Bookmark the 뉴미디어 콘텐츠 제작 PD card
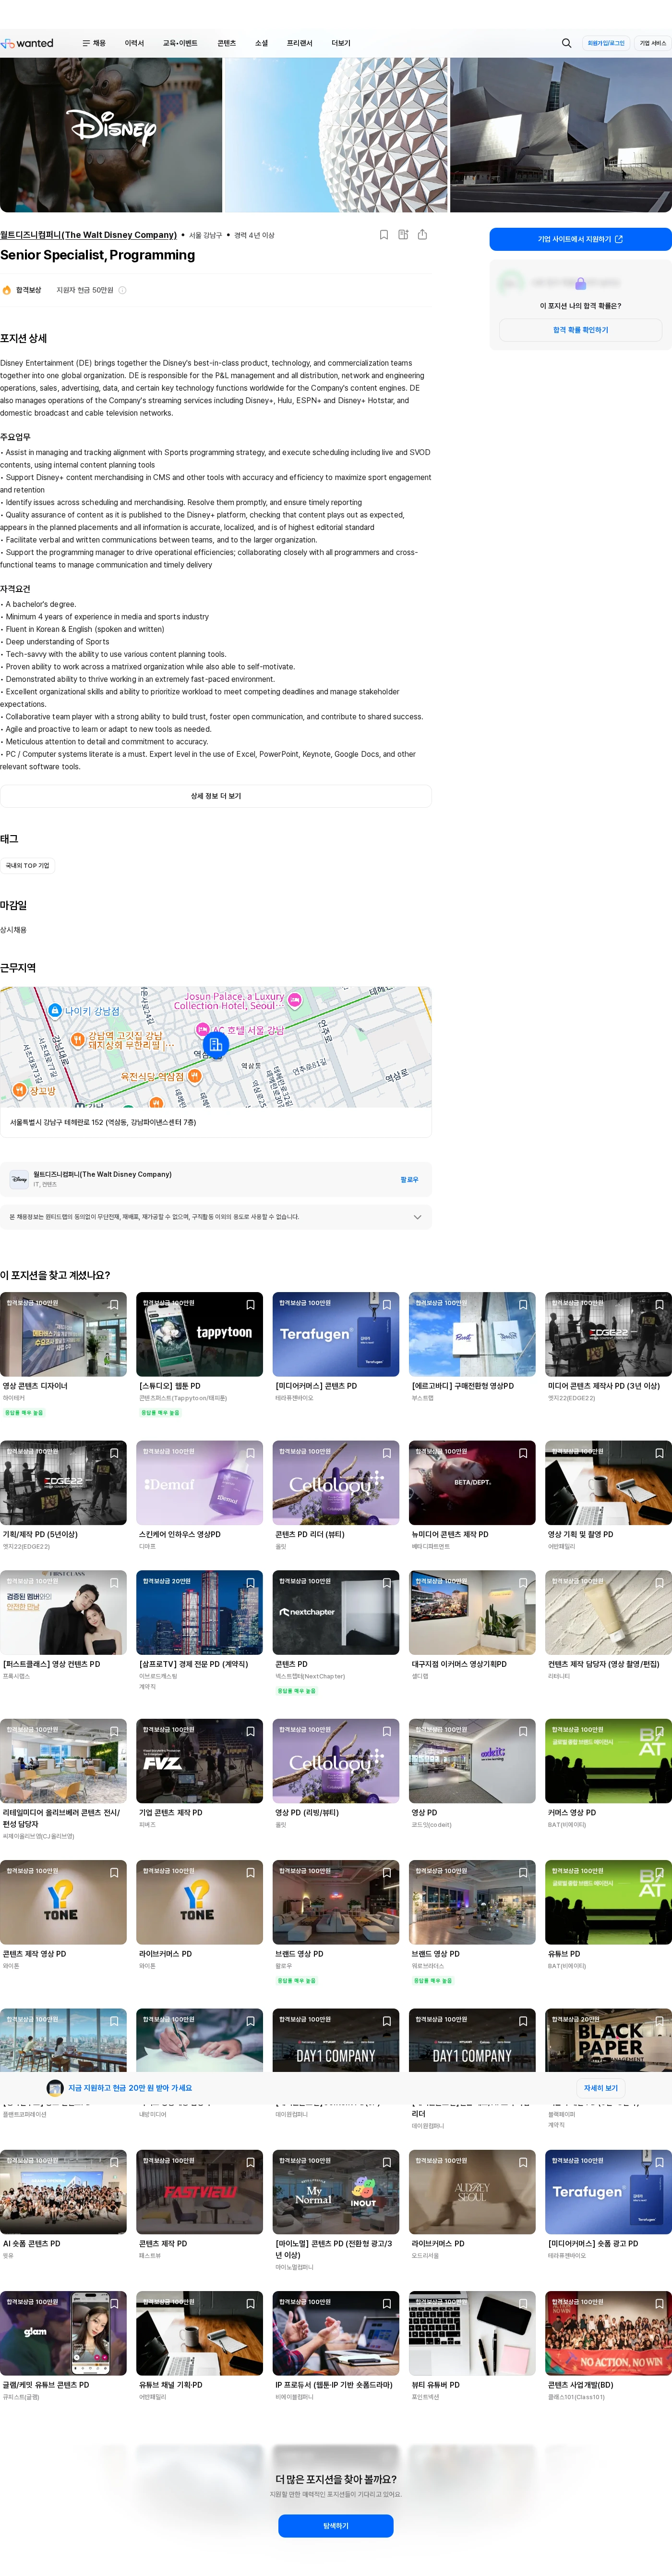 [x=523, y=1453]
